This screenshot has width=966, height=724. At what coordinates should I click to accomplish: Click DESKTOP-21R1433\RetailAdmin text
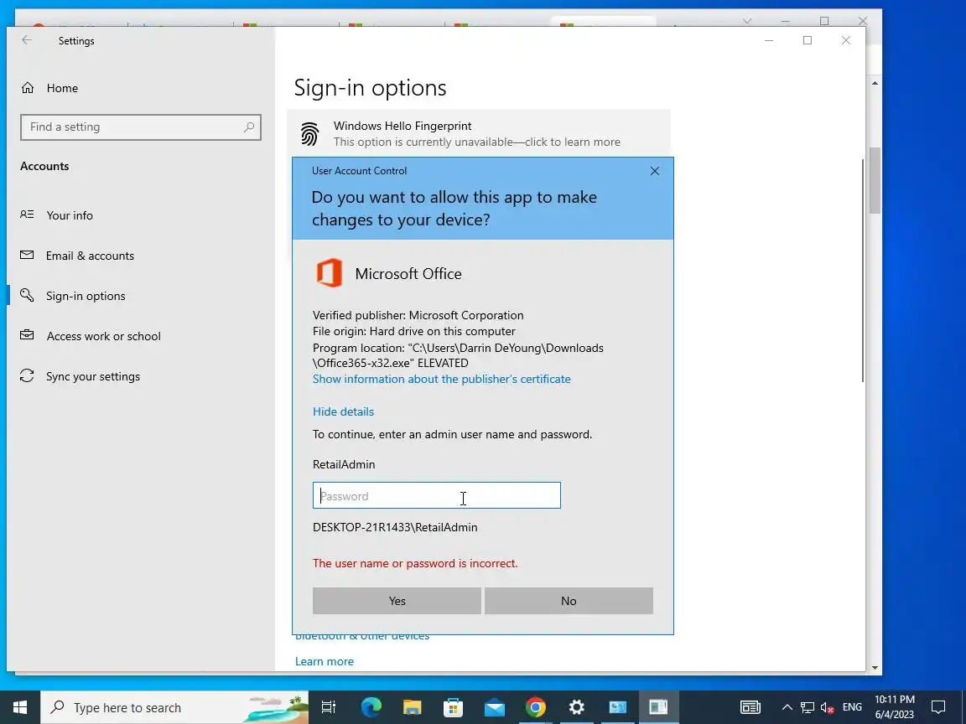click(x=395, y=527)
